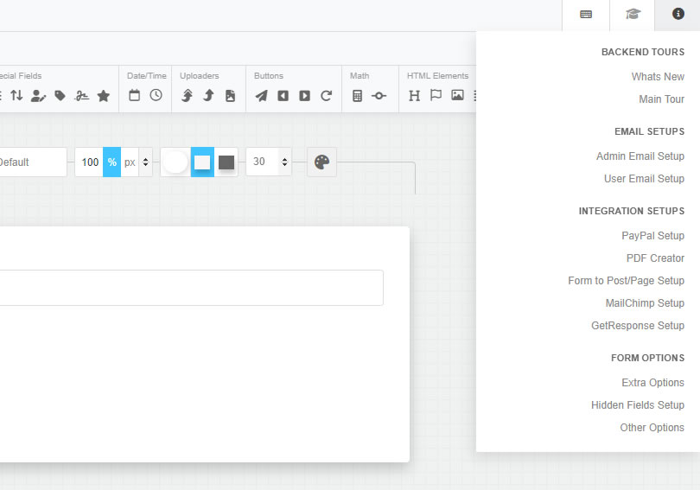Add the up-down arrows sort field
The height and width of the screenshot is (490, 700).
pos(17,95)
